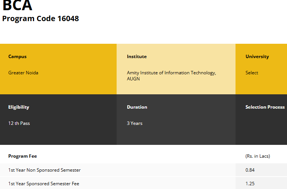The height and width of the screenshot is (189, 287).
Task: Click the Program Fee table header
Action: pos(23,156)
